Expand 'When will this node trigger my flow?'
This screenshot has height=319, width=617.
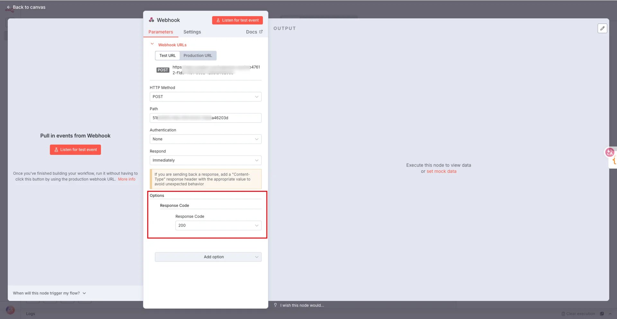(49, 293)
